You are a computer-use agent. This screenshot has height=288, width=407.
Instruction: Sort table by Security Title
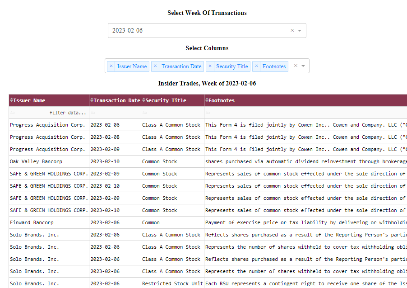[x=144, y=100]
